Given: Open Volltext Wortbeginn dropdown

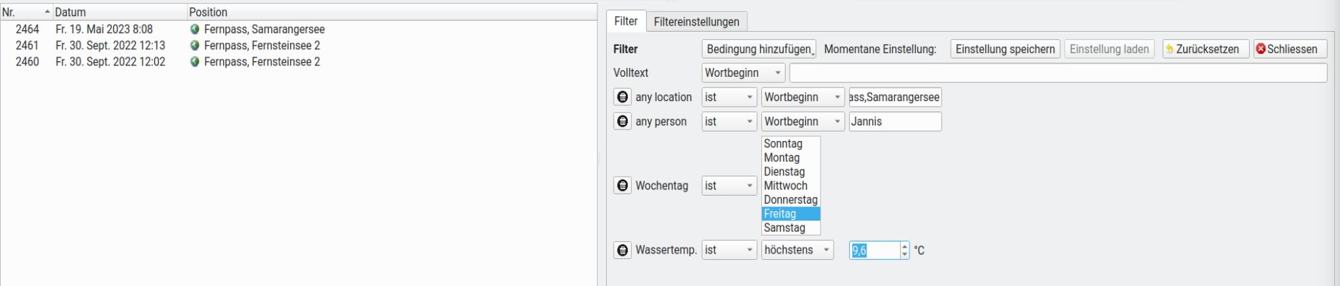Looking at the screenshot, I should [x=743, y=73].
